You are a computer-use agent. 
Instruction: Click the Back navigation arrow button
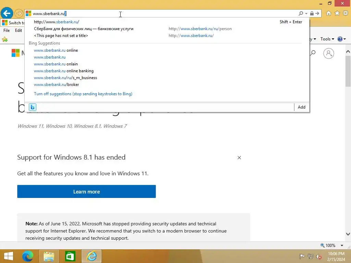coord(7,13)
